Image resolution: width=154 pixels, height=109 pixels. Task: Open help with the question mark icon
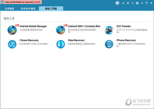pyautogui.click(x=132, y=3)
